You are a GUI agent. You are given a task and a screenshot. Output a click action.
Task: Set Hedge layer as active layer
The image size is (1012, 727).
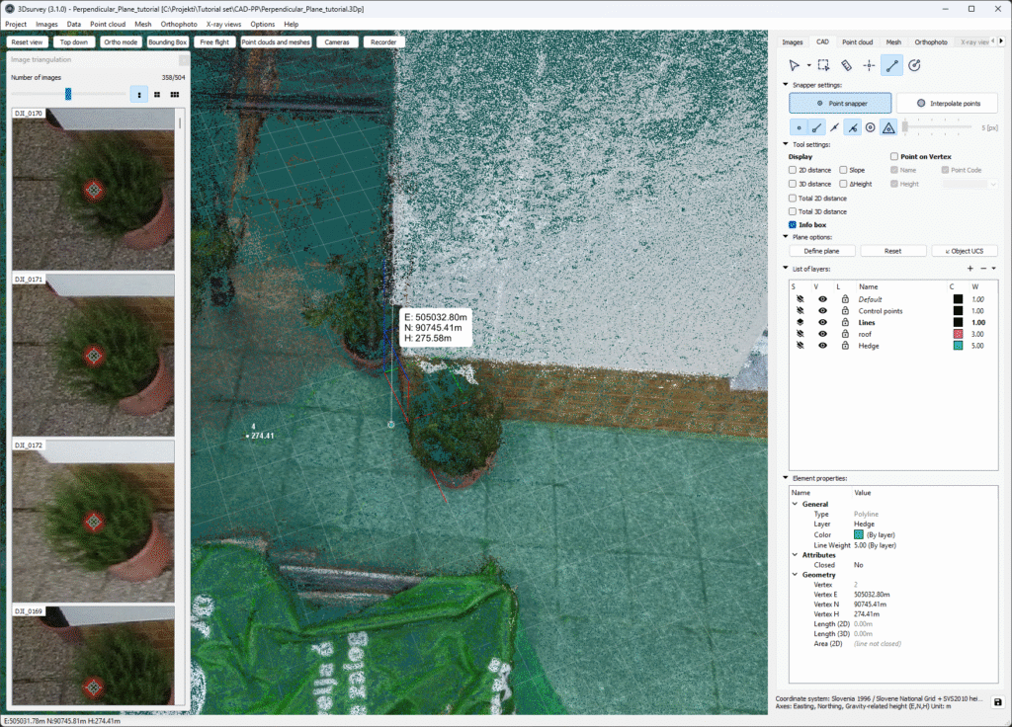[x=801, y=346]
